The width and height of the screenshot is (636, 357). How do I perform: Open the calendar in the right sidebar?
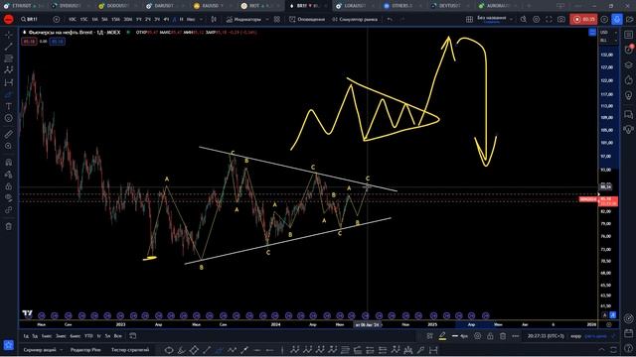(629, 333)
